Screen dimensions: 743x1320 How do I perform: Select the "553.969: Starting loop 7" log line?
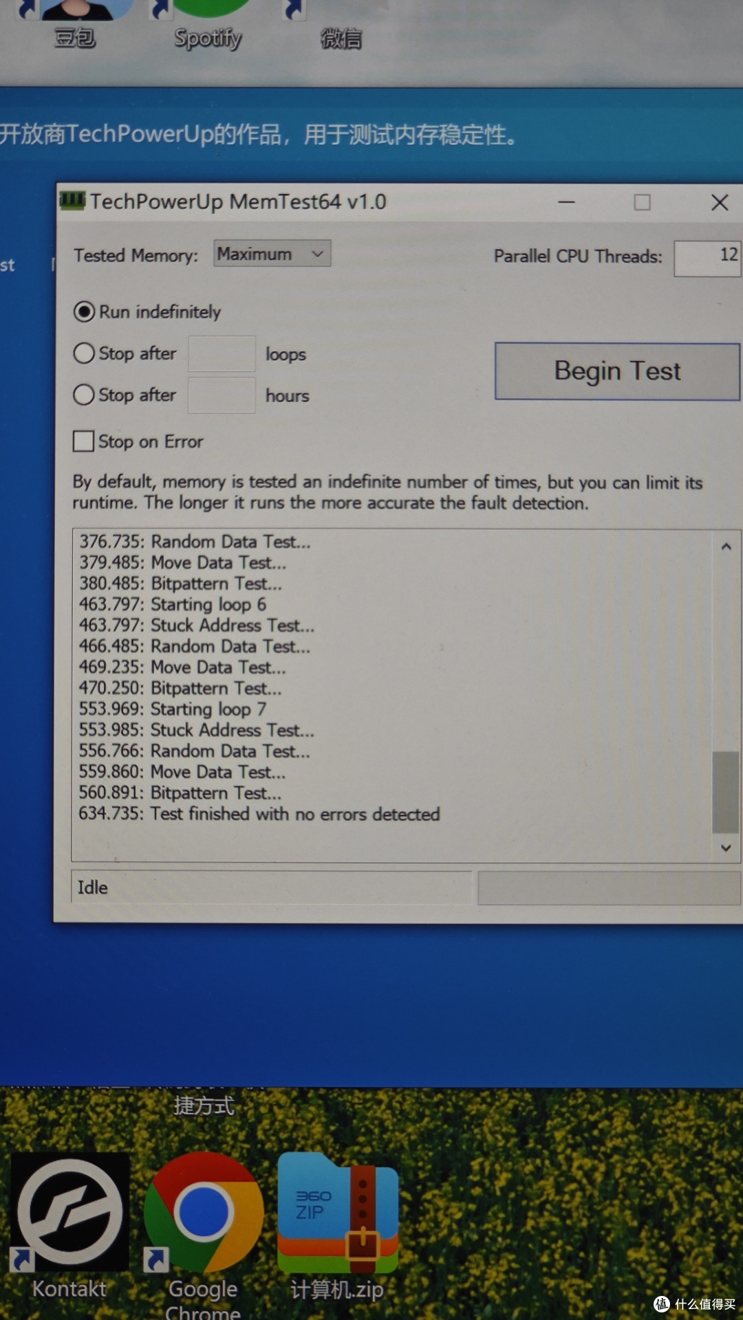[173, 709]
